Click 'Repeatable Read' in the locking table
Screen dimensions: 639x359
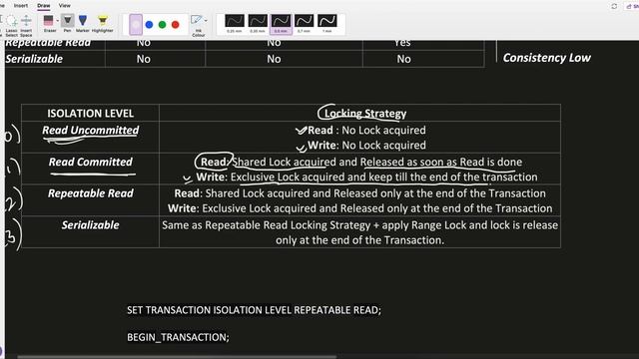click(x=90, y=193)
